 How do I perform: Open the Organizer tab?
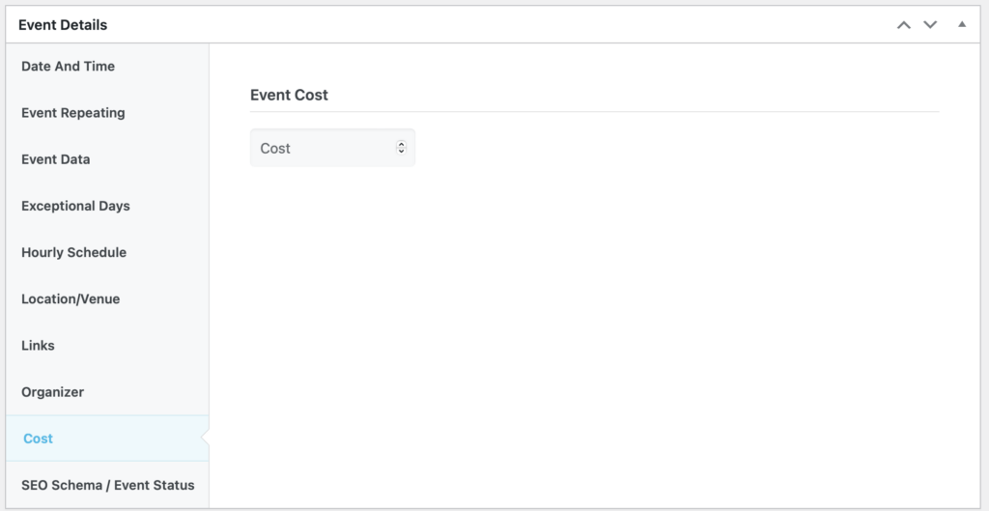tap(52, 392)
